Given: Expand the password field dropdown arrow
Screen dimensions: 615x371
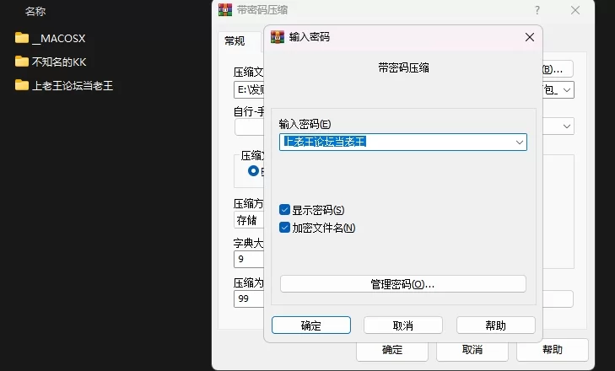Looking at the screenshot, I should coord(520,142).
